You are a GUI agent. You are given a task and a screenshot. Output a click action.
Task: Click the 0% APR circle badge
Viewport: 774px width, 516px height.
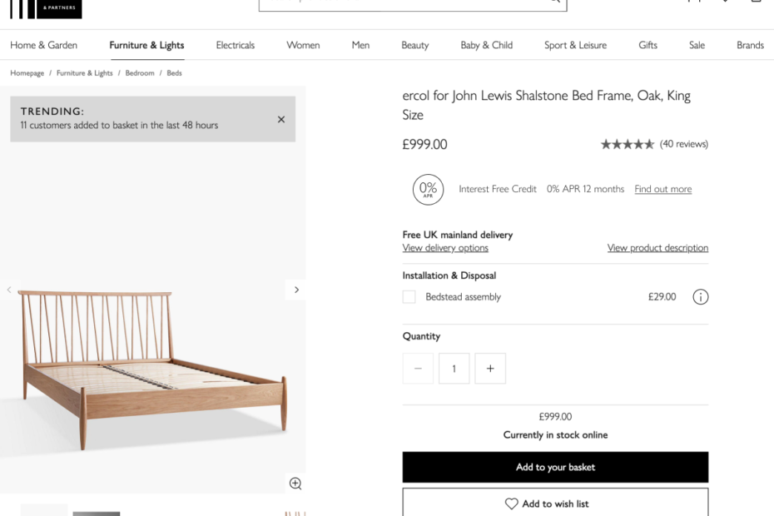(428, 189)
